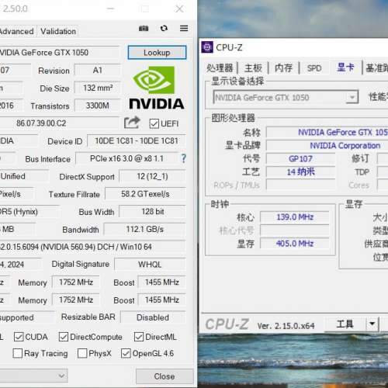Viewport: 388px width, 388px height.
Task: Click the BIOS version 86.07.39.00.C2 field
Action: [59, 123]
